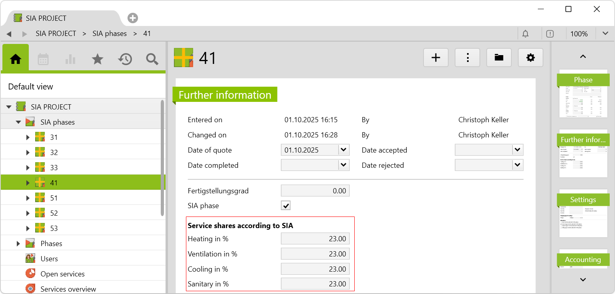
Task: Open a new tab with plus icon
Action: pos(133,18)
